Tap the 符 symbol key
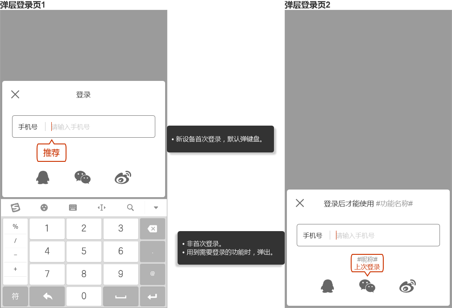This screenshot has width=452, height=308. 16,296
